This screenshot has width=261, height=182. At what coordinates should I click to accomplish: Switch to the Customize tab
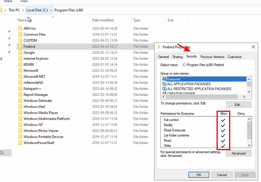tap(234, 57)
